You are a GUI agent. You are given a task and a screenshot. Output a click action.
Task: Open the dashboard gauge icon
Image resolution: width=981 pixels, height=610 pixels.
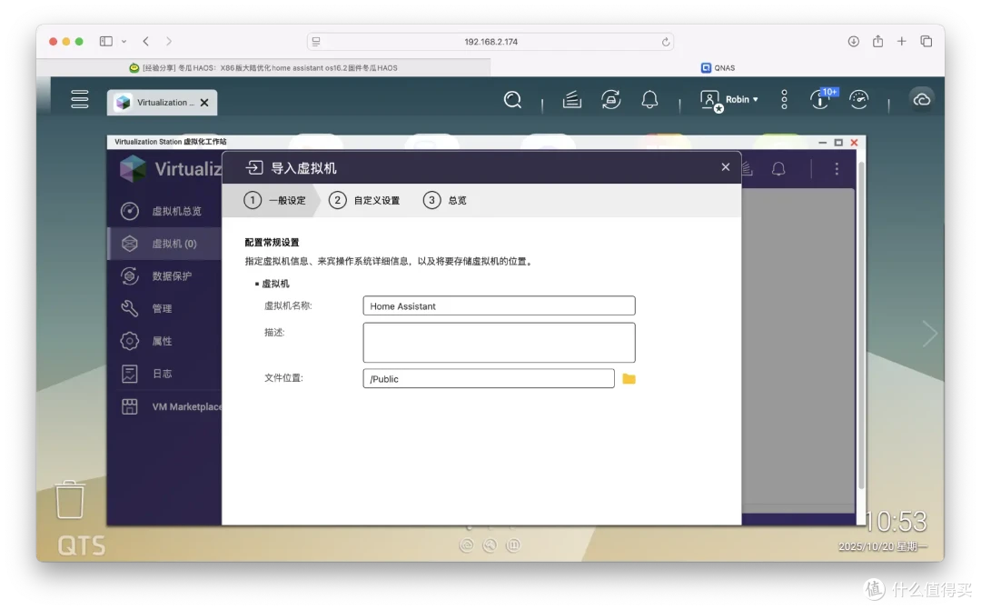click(x=858, y=100)
